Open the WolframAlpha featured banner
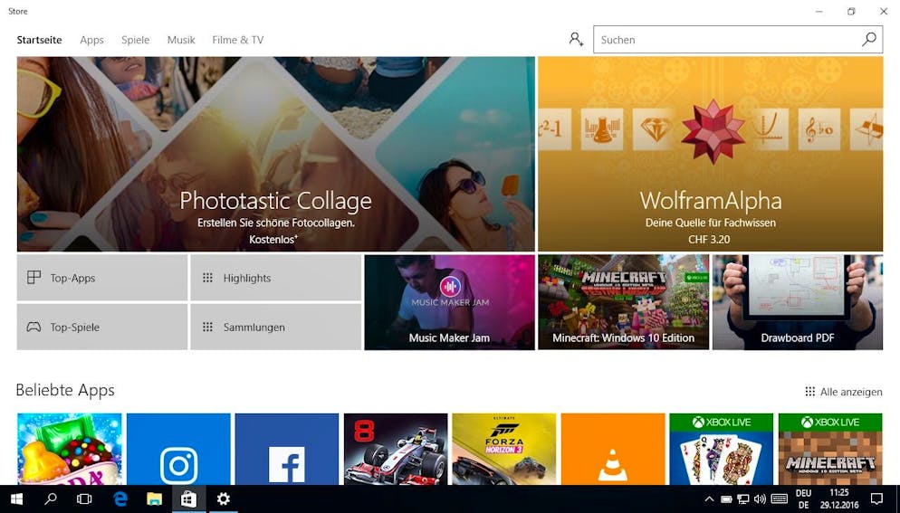The image size is (900, 513). pos(711,154)
